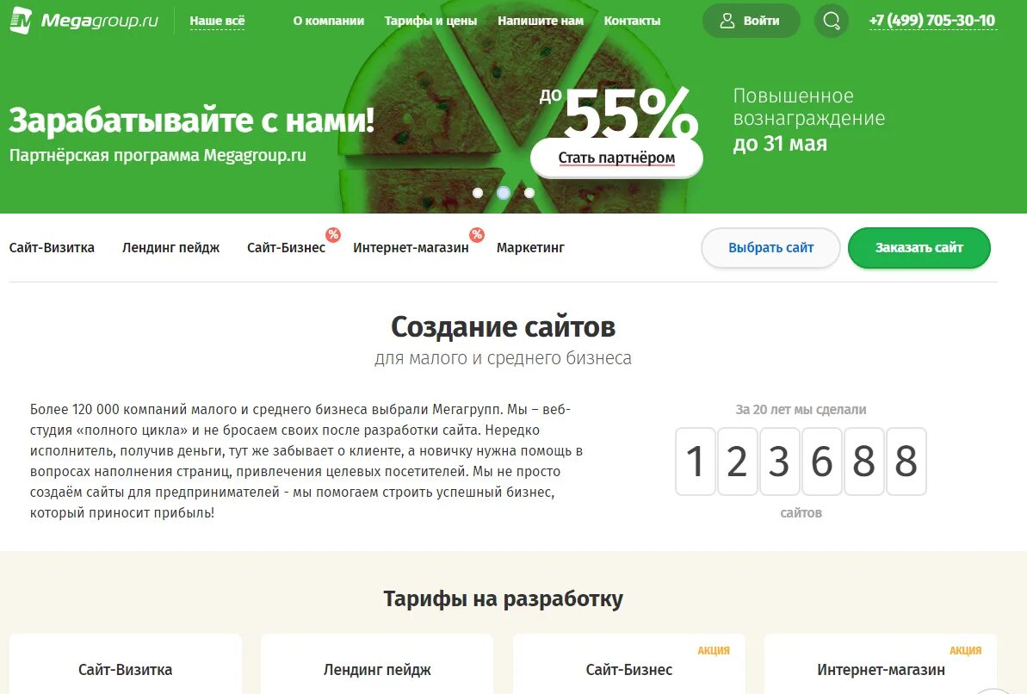Screen dimensions: 1027x694
Task: Expand the Наше всё dropdown
Action: tap(217, 21)
